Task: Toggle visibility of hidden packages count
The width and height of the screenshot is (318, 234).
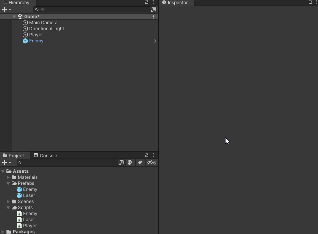Action: point(151,163)
